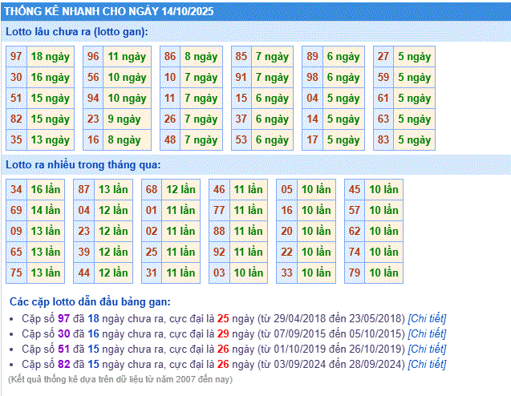Select number 35 cell in lotto gan table
This screenshot has width=511, height=396.
coord(17,139)
